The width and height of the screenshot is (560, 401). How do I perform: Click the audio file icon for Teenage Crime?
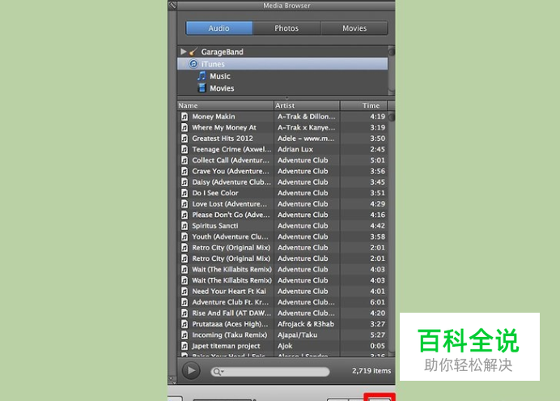click(185, 149)
